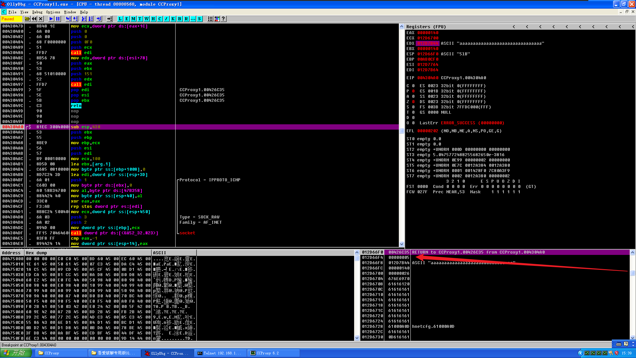Show the Memory map window (M button)
This screenshot has width=636, height=358.
(x=133, y=19)
